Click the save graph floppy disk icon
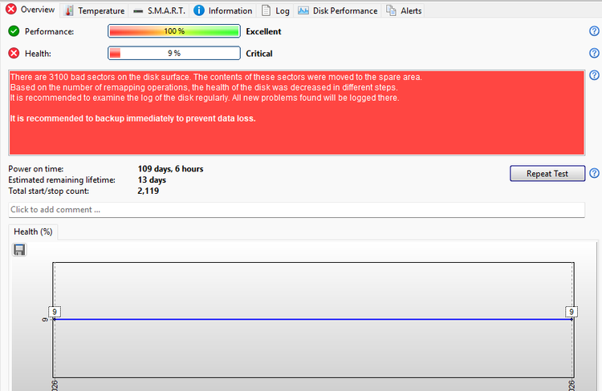The image size is (602, 391). 19,250
